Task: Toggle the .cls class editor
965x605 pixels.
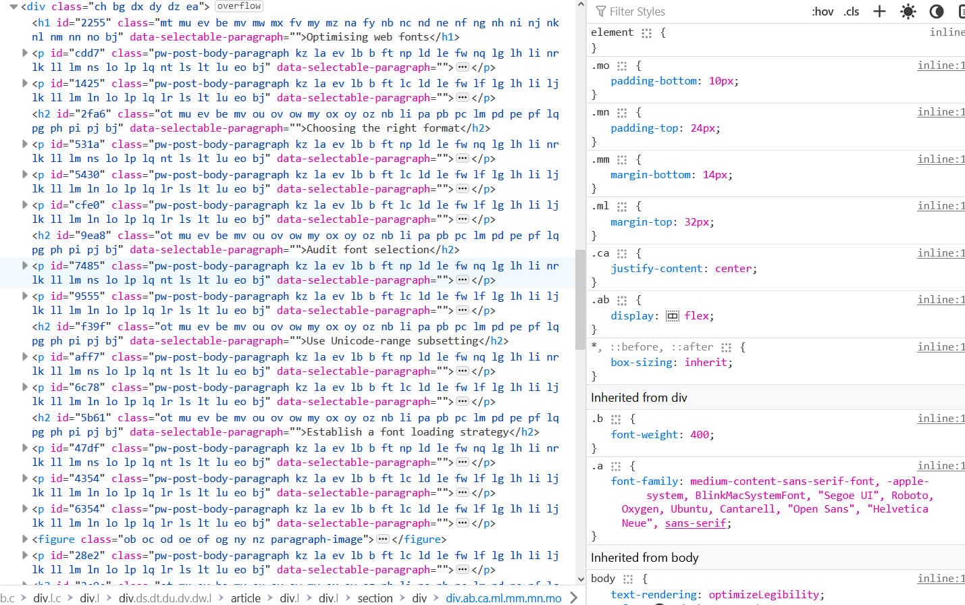Action: click(852, 11)
